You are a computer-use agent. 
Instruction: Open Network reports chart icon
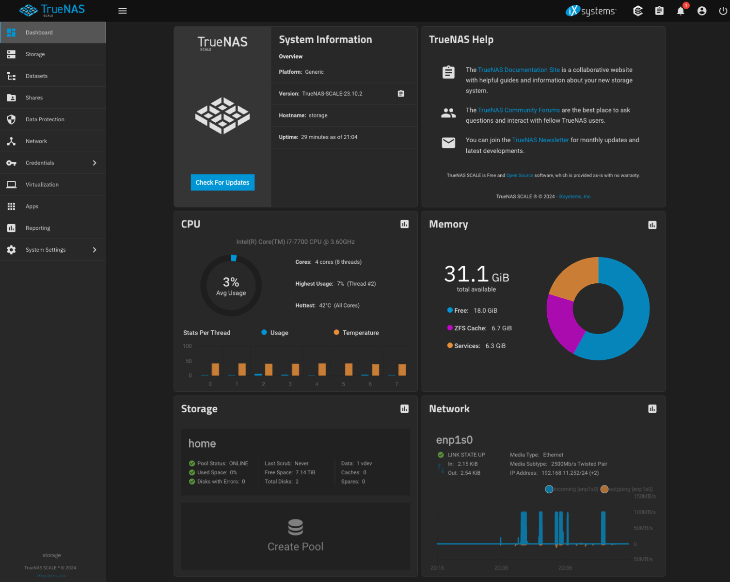[x=652, y=409]
